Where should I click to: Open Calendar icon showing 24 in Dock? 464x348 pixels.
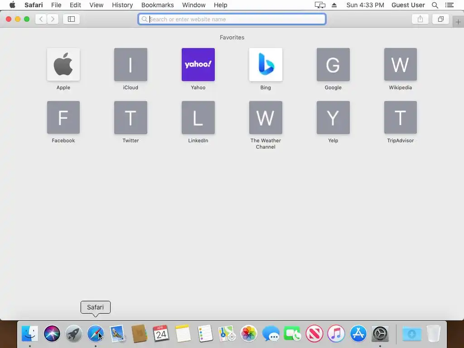pyautogui.click(x=161, y=333)
